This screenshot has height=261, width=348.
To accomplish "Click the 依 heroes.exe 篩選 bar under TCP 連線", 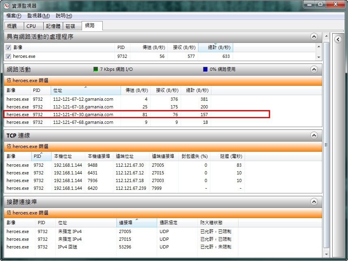I will pyautogui.click(x=163, y=146).
